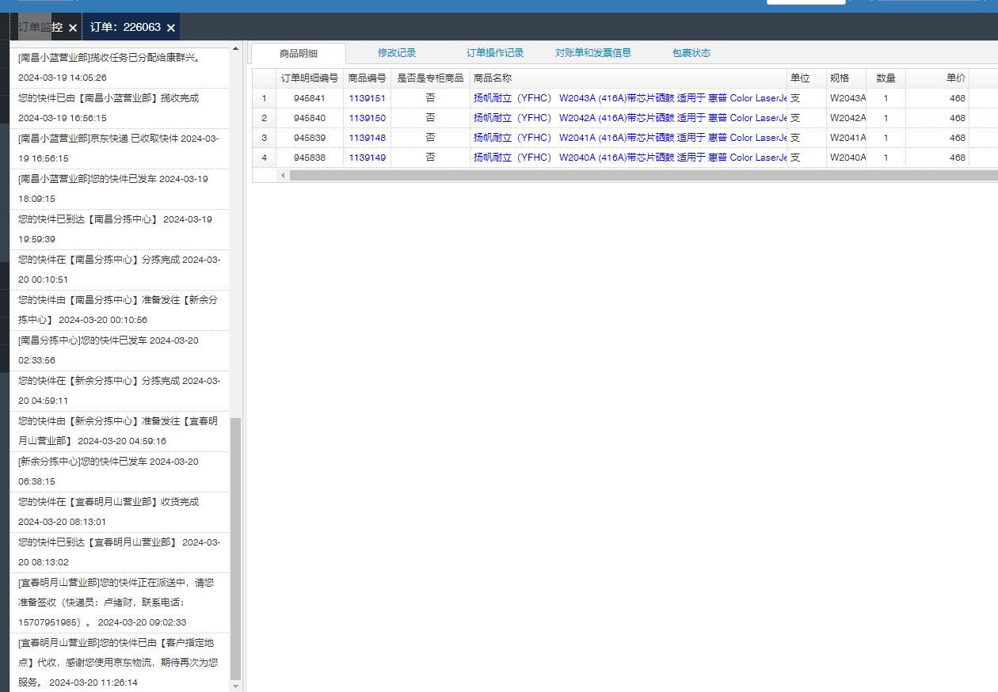This screenshot has width=998, height=692.
Task: Click the down arrow of the log scrollbar
Action: tap(235, 686)
